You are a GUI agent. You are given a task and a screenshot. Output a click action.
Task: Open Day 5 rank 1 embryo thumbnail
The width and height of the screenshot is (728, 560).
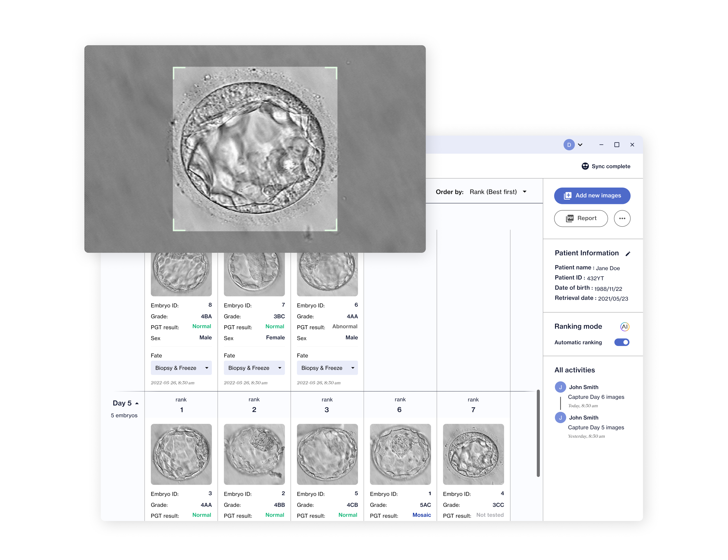[x=181, y=454]
